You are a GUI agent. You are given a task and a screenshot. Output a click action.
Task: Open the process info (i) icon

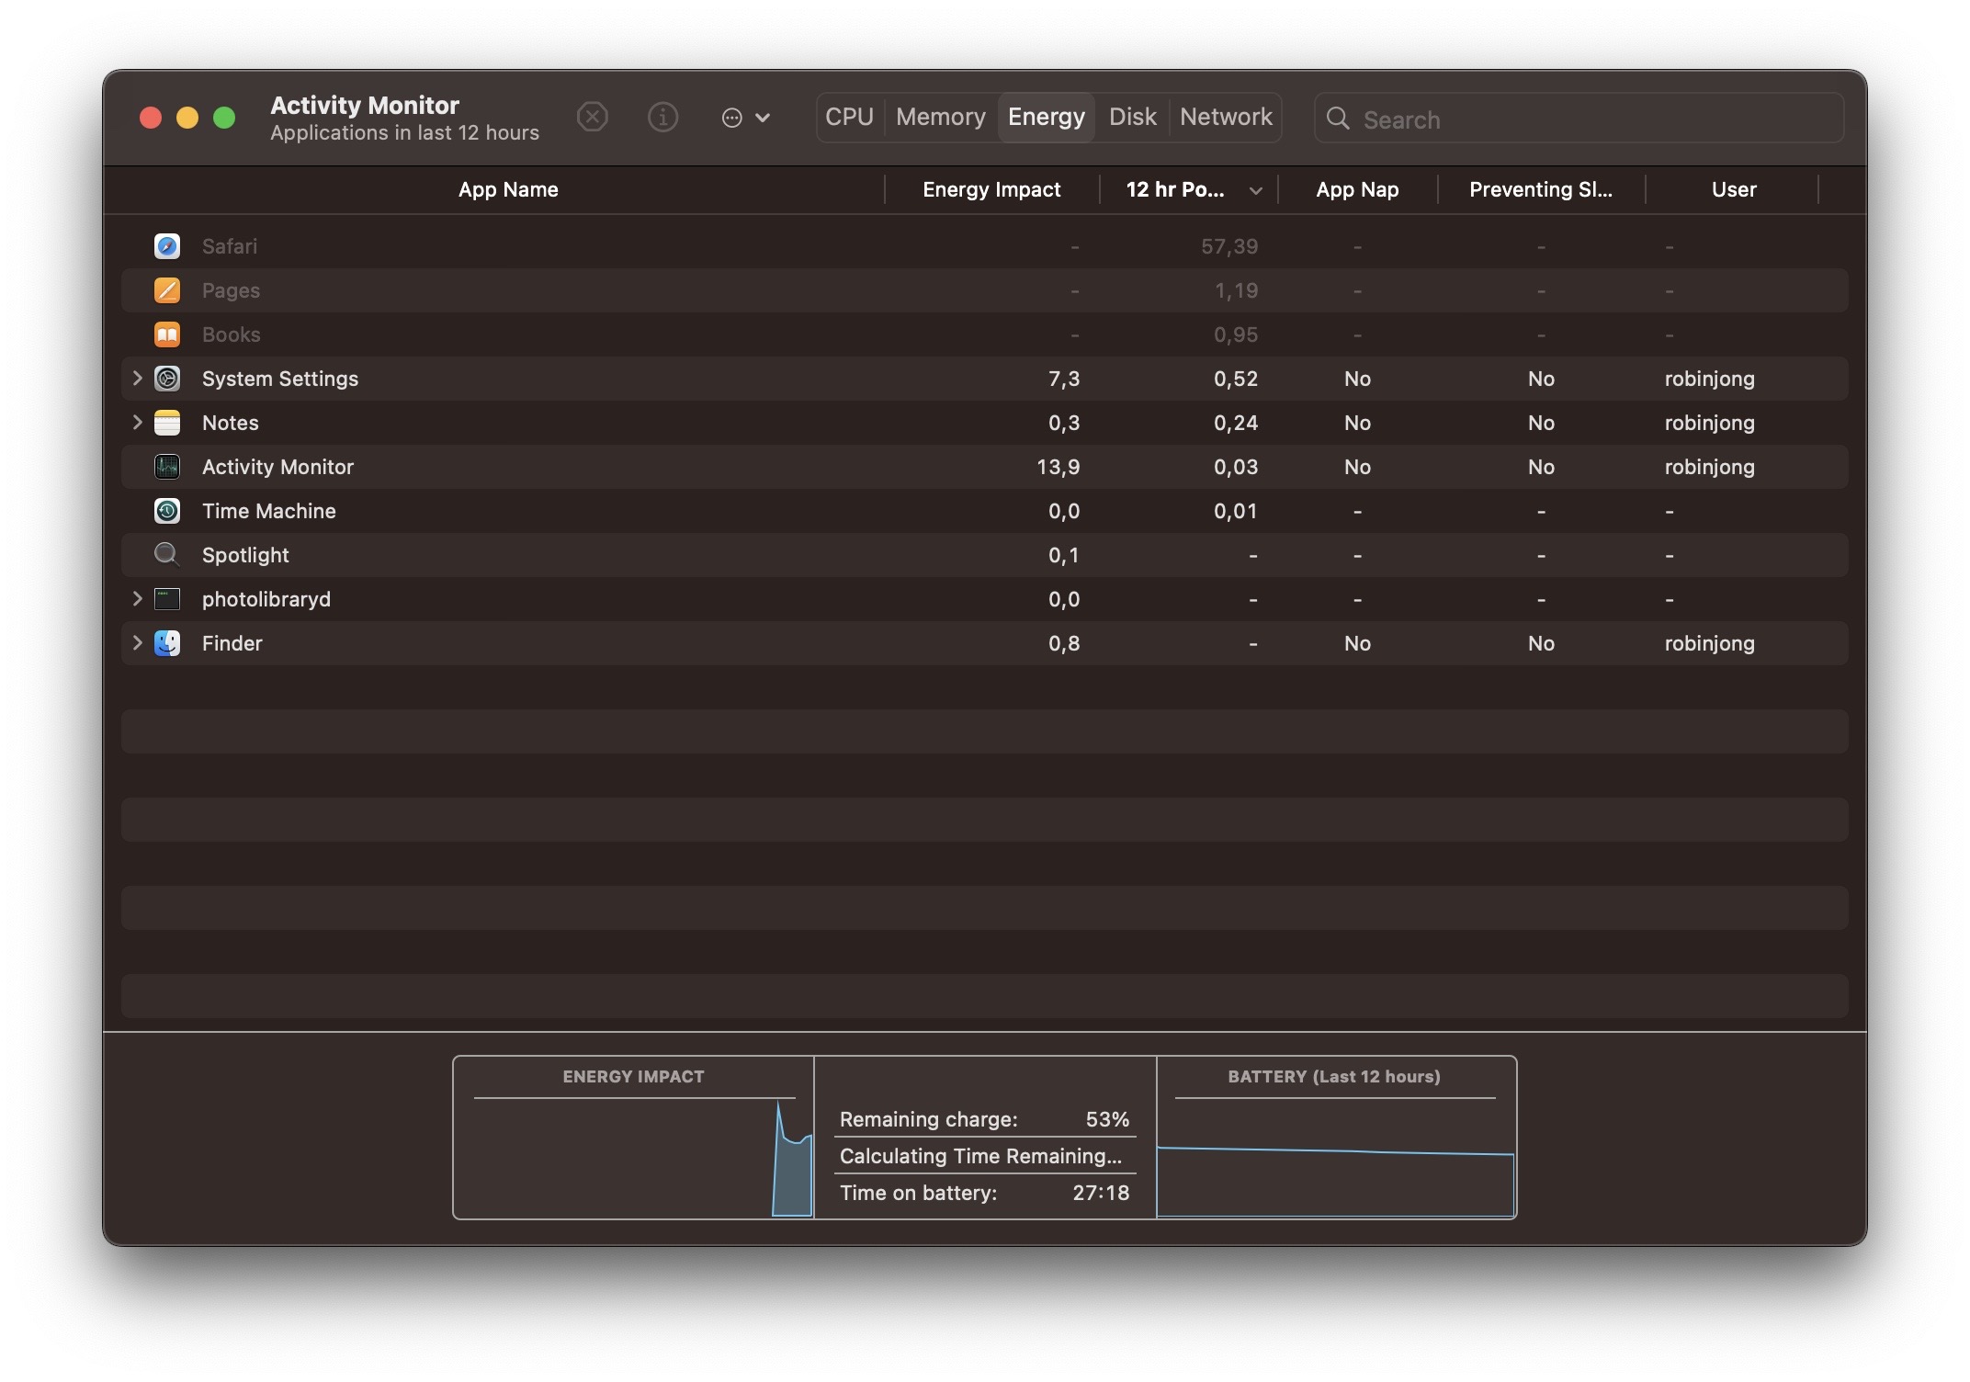(x=662, y=118)
